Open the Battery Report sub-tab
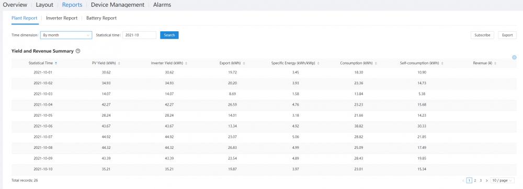The height and width of the screenshot is (189, 523). point(101,18)
